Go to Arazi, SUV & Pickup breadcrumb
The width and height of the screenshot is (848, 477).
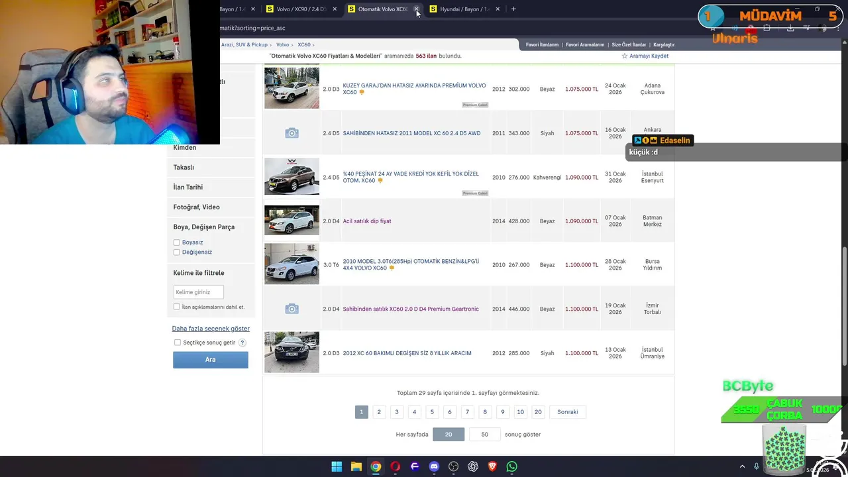[x=244, y=44]
